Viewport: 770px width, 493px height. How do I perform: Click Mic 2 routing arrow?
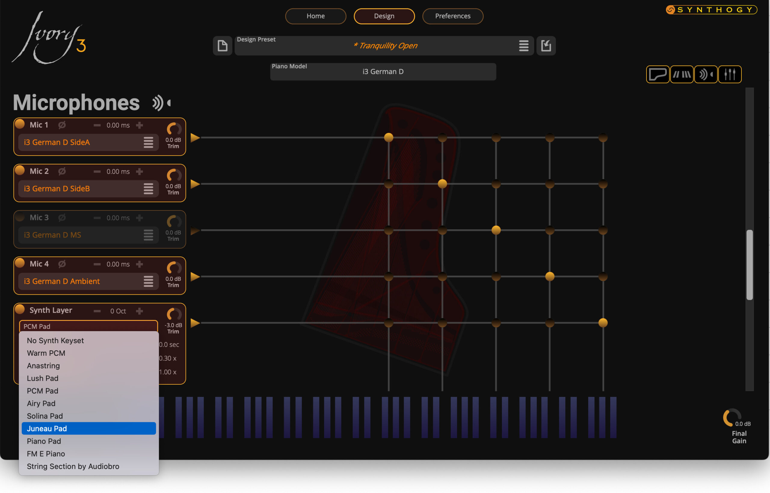tap(195, 184)
